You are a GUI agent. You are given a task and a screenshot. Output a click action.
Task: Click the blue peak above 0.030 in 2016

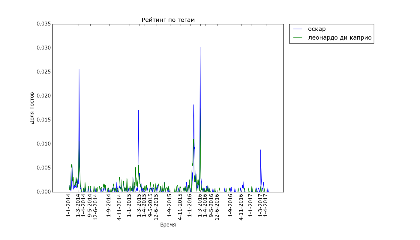[x=200, y=47]
